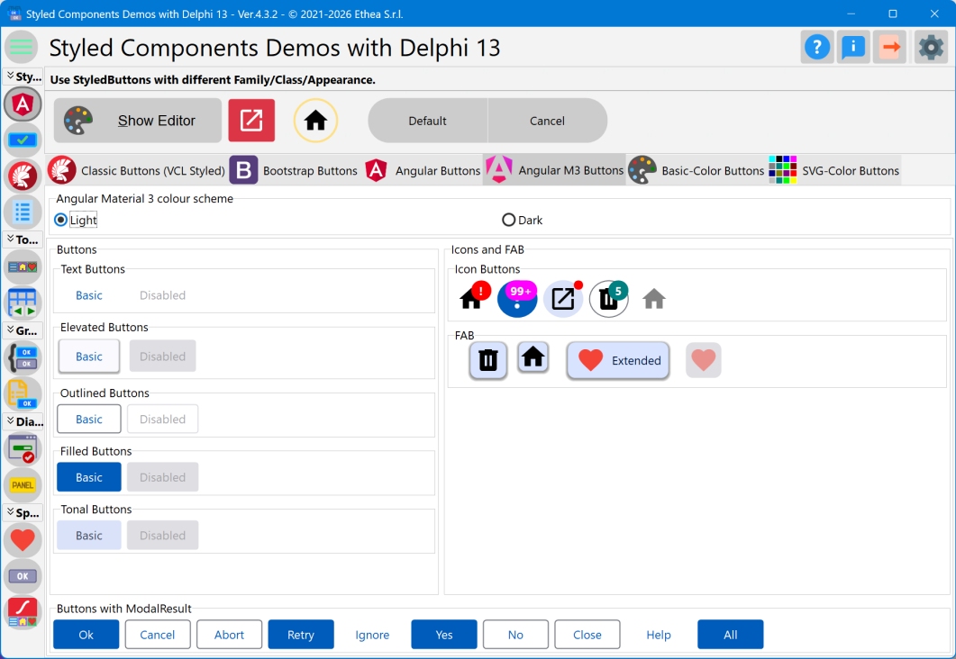
Task: Click the Basic text button
Action: 89,295
